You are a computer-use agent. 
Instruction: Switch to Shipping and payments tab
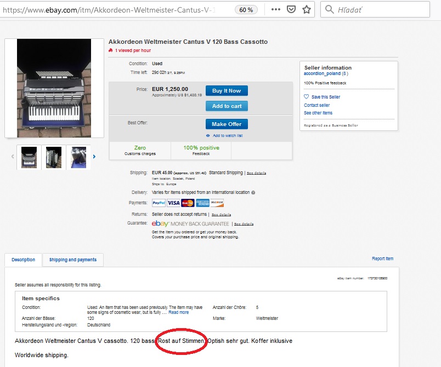click(x=73, y=260)
